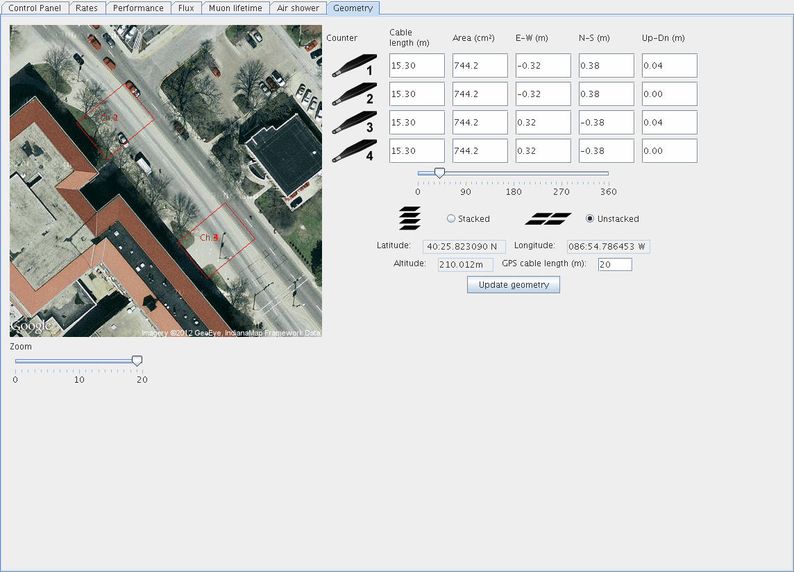Select the Unstacked radio button
The width and height of the screenshot is (794, 572).
(x=590, y=218)
